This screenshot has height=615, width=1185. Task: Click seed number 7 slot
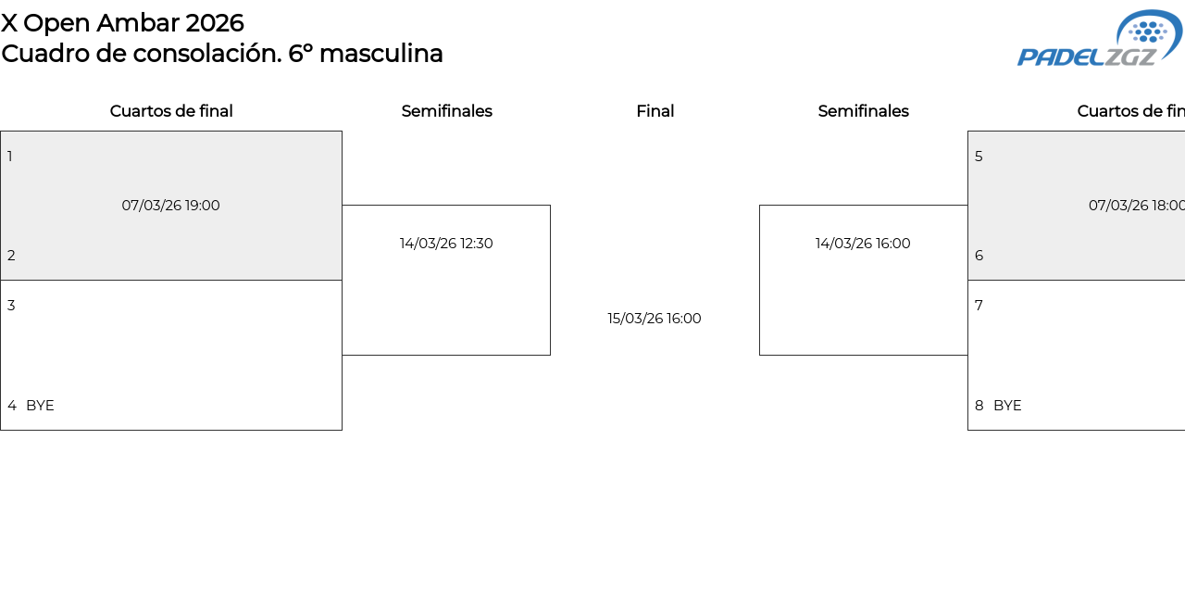coord(979,306)
